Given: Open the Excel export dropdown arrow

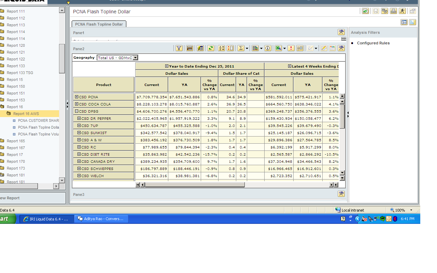Looking at the screenshot, I should pyautogui.click(x=284, y=48).
